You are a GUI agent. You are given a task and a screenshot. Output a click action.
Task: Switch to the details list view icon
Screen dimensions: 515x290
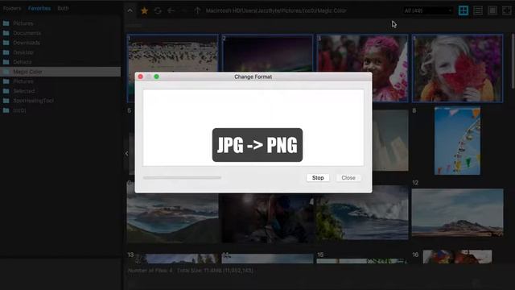tap(478, 10)
